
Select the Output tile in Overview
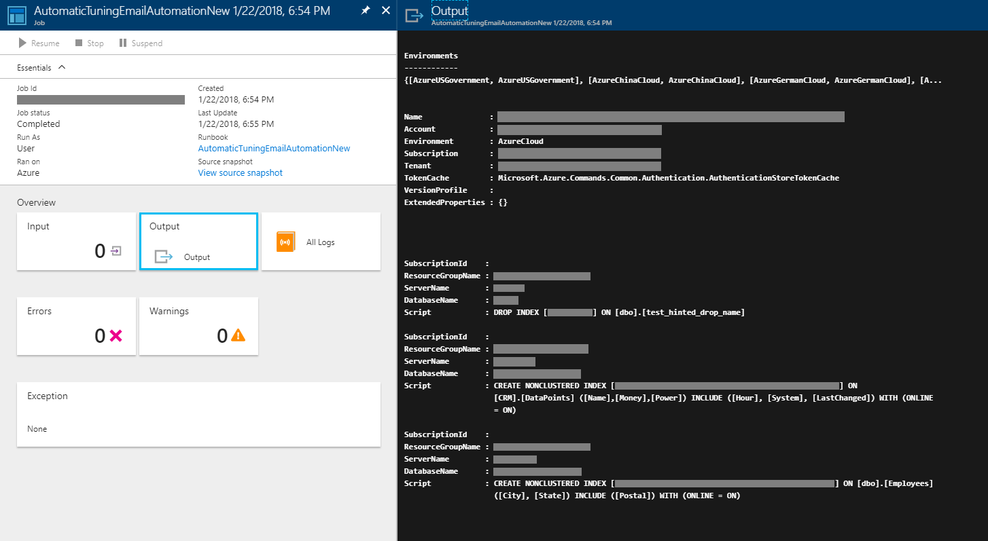click(198, 241)
